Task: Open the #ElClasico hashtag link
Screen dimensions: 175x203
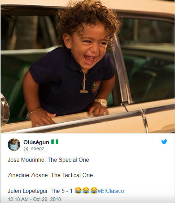Action: [111, 191]
